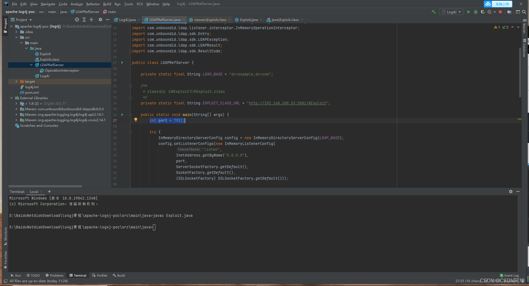
Task: Open the Profiler tool window
Action: (x=100, y=276)
